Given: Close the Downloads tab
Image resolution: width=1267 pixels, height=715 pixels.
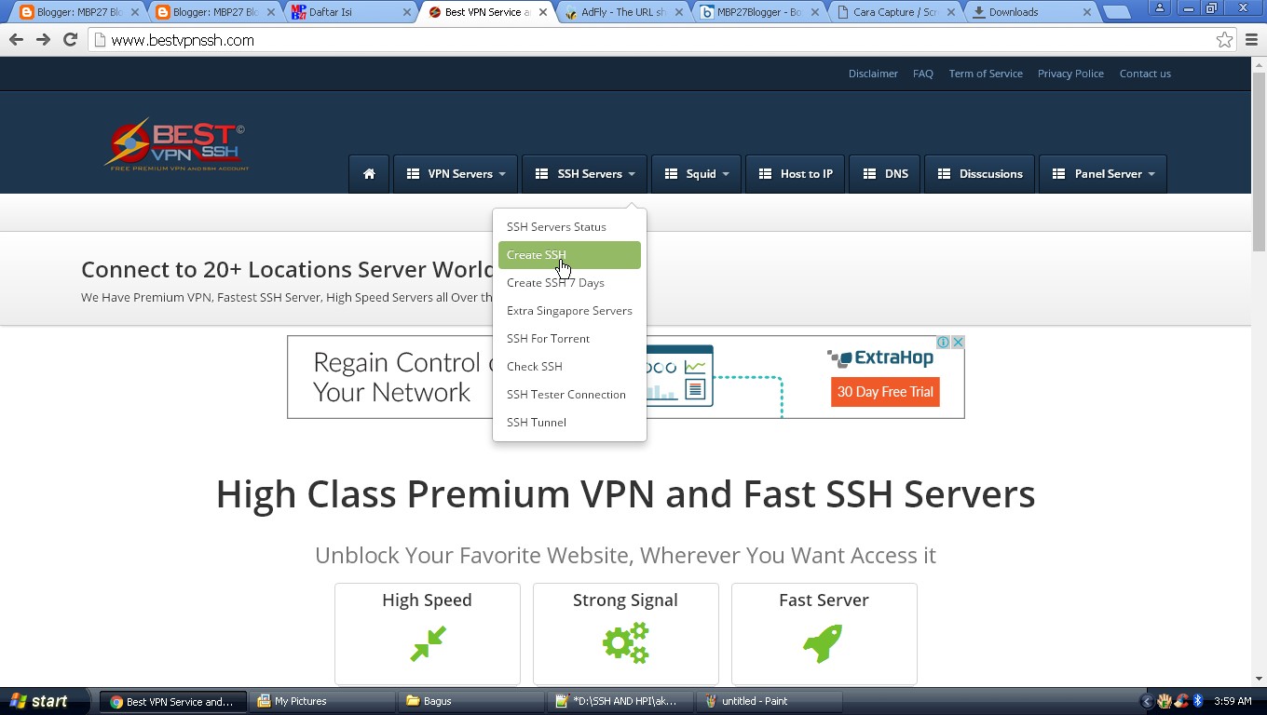Looking at the screenshot, I should point(1086,12).
